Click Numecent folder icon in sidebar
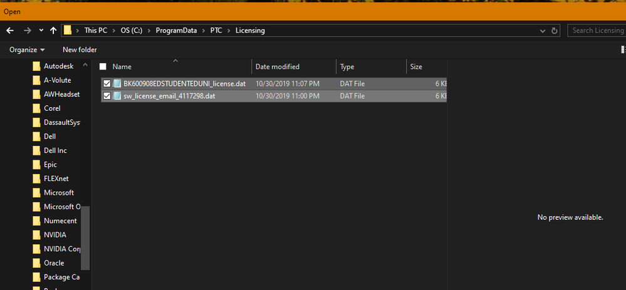The width and height of the screenshot is (626, 290). click(x=37, y=220)
